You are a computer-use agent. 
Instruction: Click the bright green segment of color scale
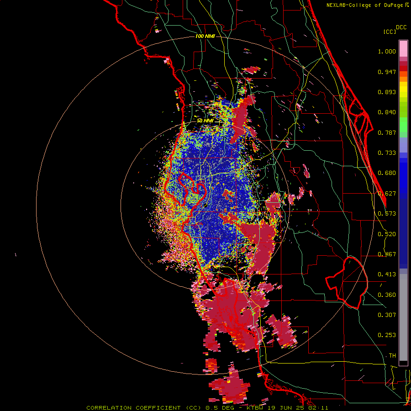(x=403, y=125)
